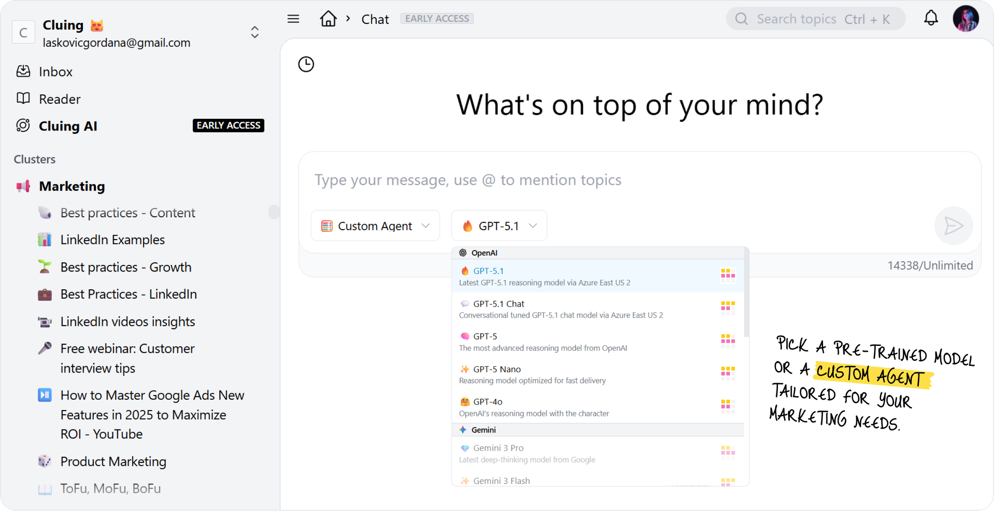Viewport: 994px width, 511px height.
Task: Click the Best practices - Growth sprout icon
Action: (x=45, y=267)
